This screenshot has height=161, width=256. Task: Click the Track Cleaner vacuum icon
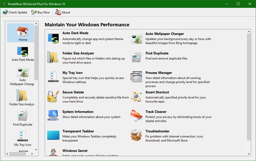click(136, 116)
